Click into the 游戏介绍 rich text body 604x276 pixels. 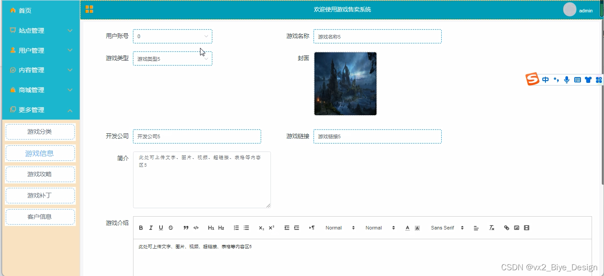point(362,257)
